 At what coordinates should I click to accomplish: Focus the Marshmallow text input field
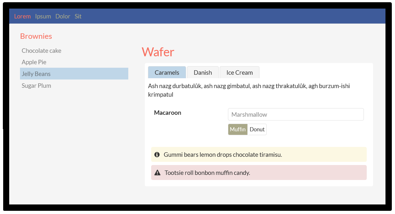coord(296,114)
